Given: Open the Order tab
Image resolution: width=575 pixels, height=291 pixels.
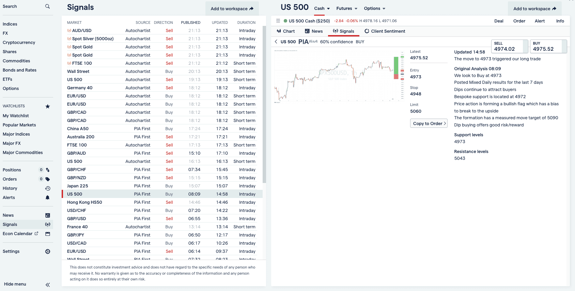Looking at the screenshot, I should pyautogui.click(x=519, y=21).
